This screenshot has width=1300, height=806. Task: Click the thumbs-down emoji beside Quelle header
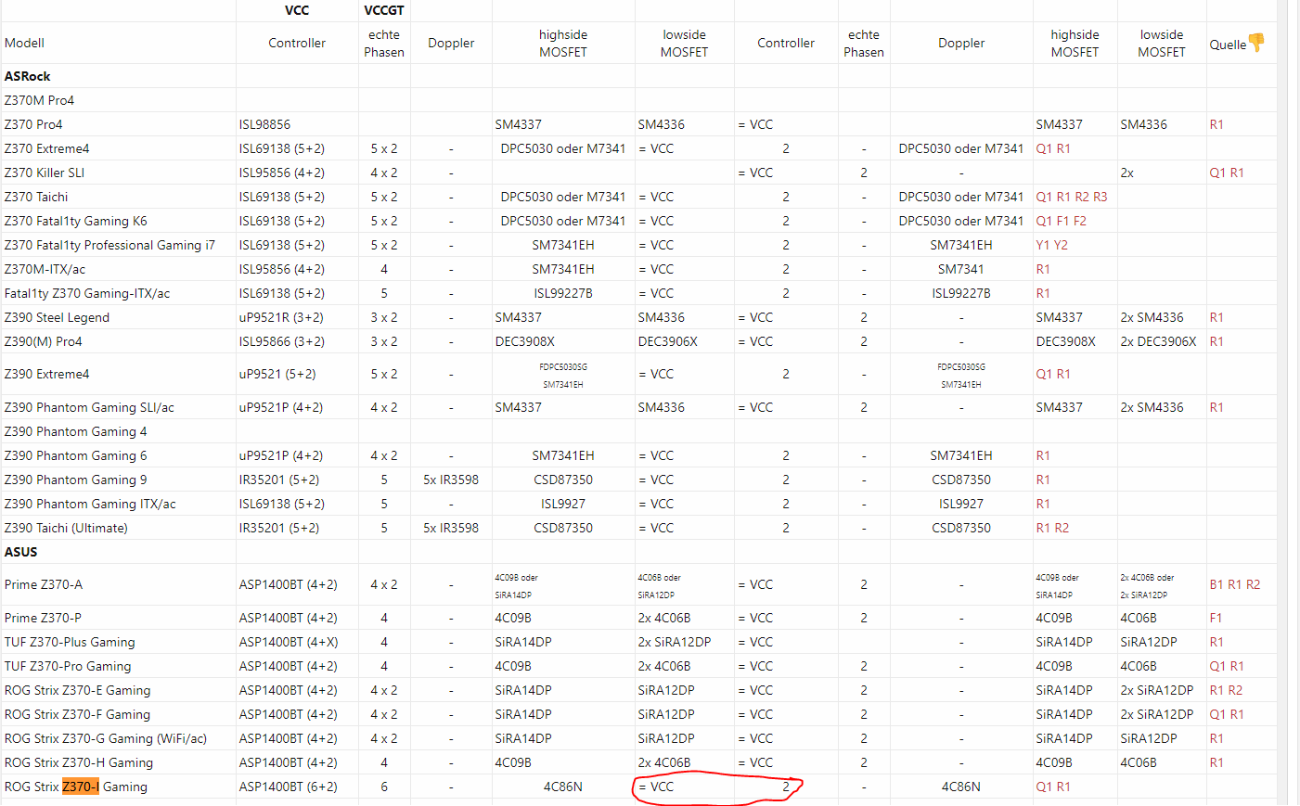(1256, 43)
